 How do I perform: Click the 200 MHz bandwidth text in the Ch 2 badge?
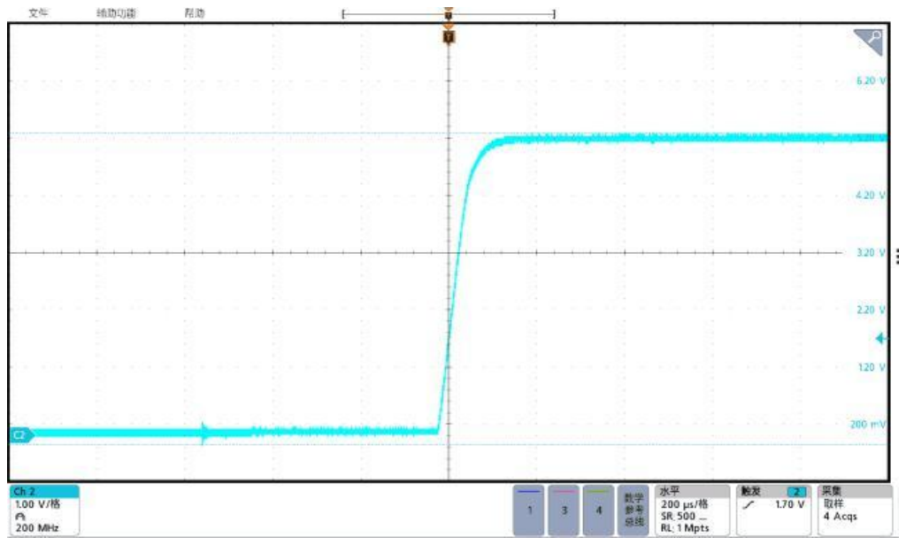[x=37, y=527]
